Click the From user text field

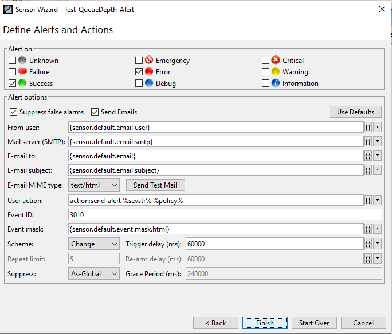click(215, 128)
